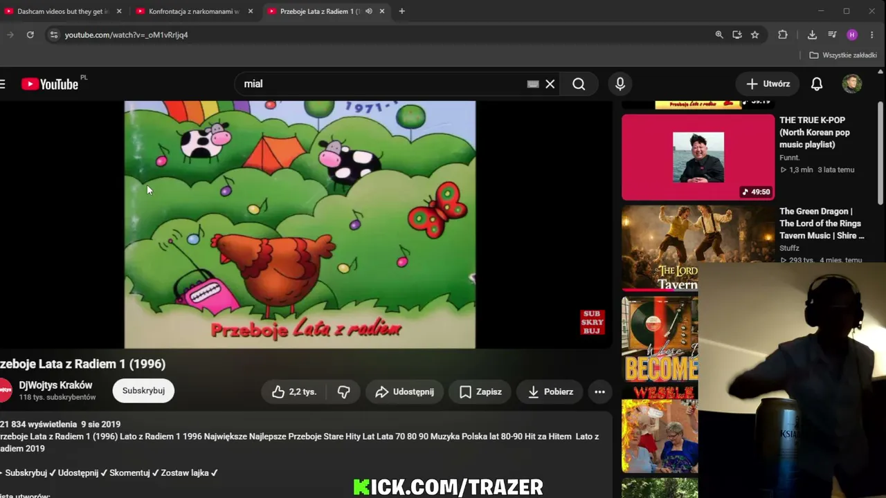
Task: Open the Wszystkie zakładki bookmarks folder
Action: [x=843, y=55]
